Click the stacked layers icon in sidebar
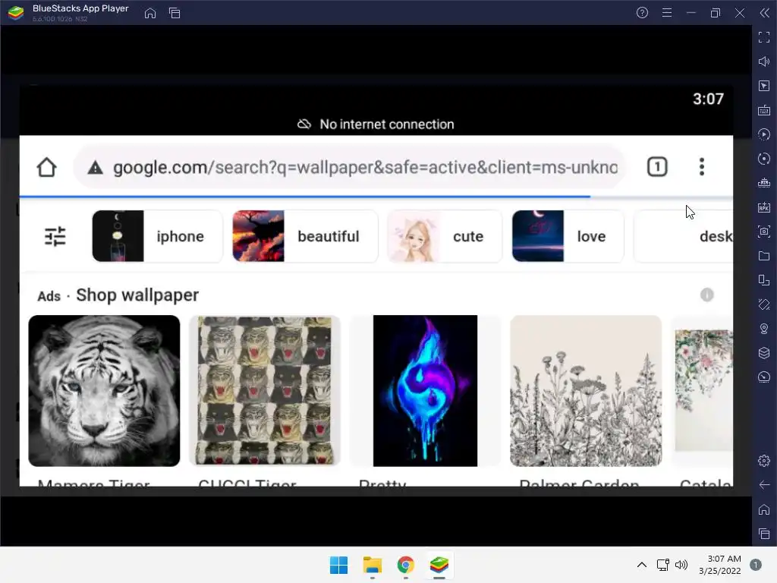Screen dimensions: 777x583 click(764, 353)
